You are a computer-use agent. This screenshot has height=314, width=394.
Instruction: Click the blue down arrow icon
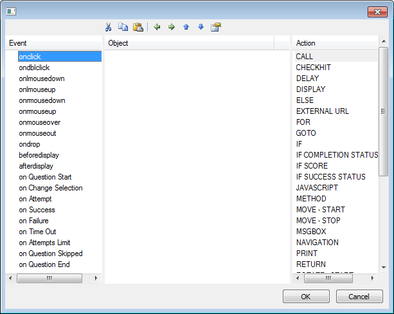tap(201, 27)
